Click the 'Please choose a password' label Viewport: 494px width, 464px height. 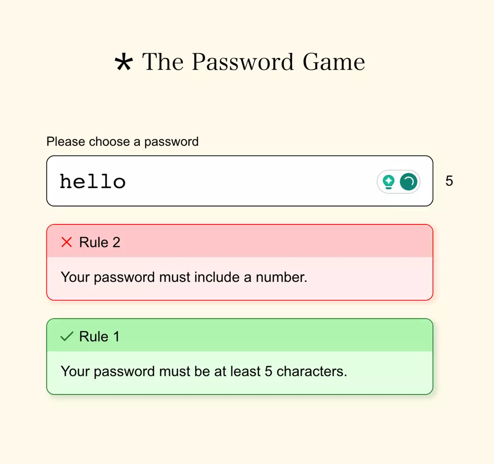pyautogui.click(x=122, y=142)
